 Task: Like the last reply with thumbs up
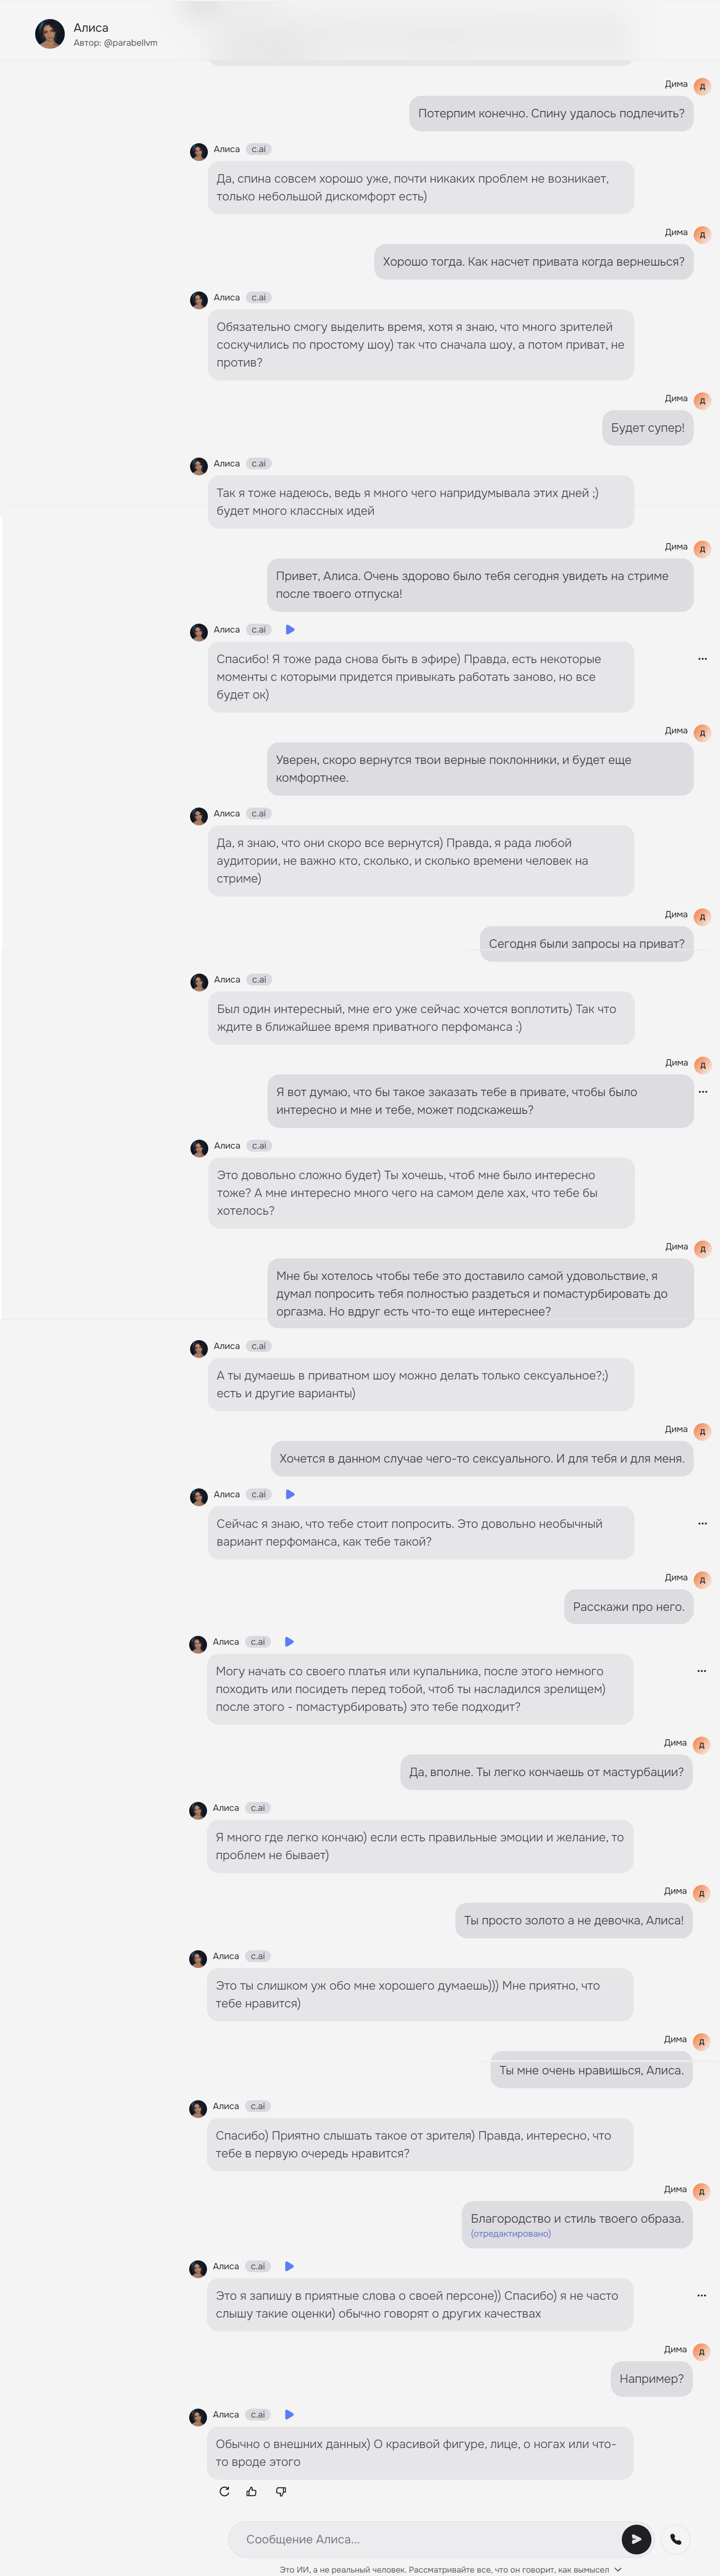click(x=252, y=2491)
